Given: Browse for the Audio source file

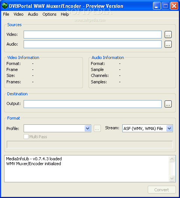Looking at the screenshot, I should (168, 44).
